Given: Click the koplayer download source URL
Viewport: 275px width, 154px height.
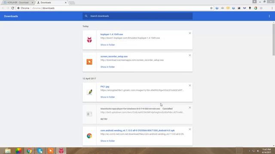Looking at the screenshot, I should point(130,38).
